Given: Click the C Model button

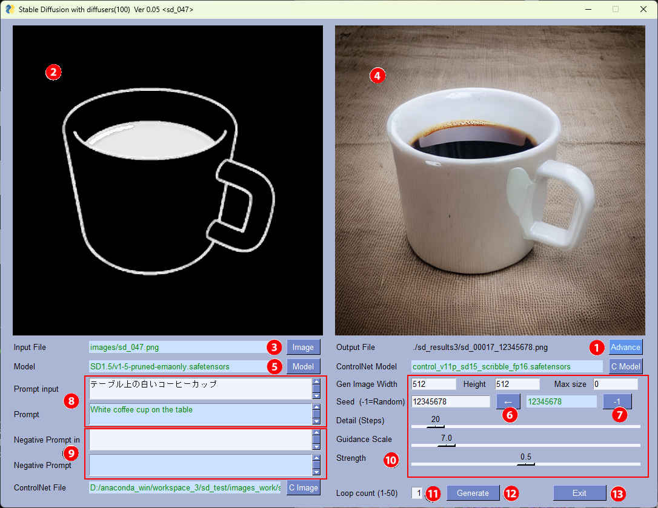Looking at the screenshot, I should [625, 366].
